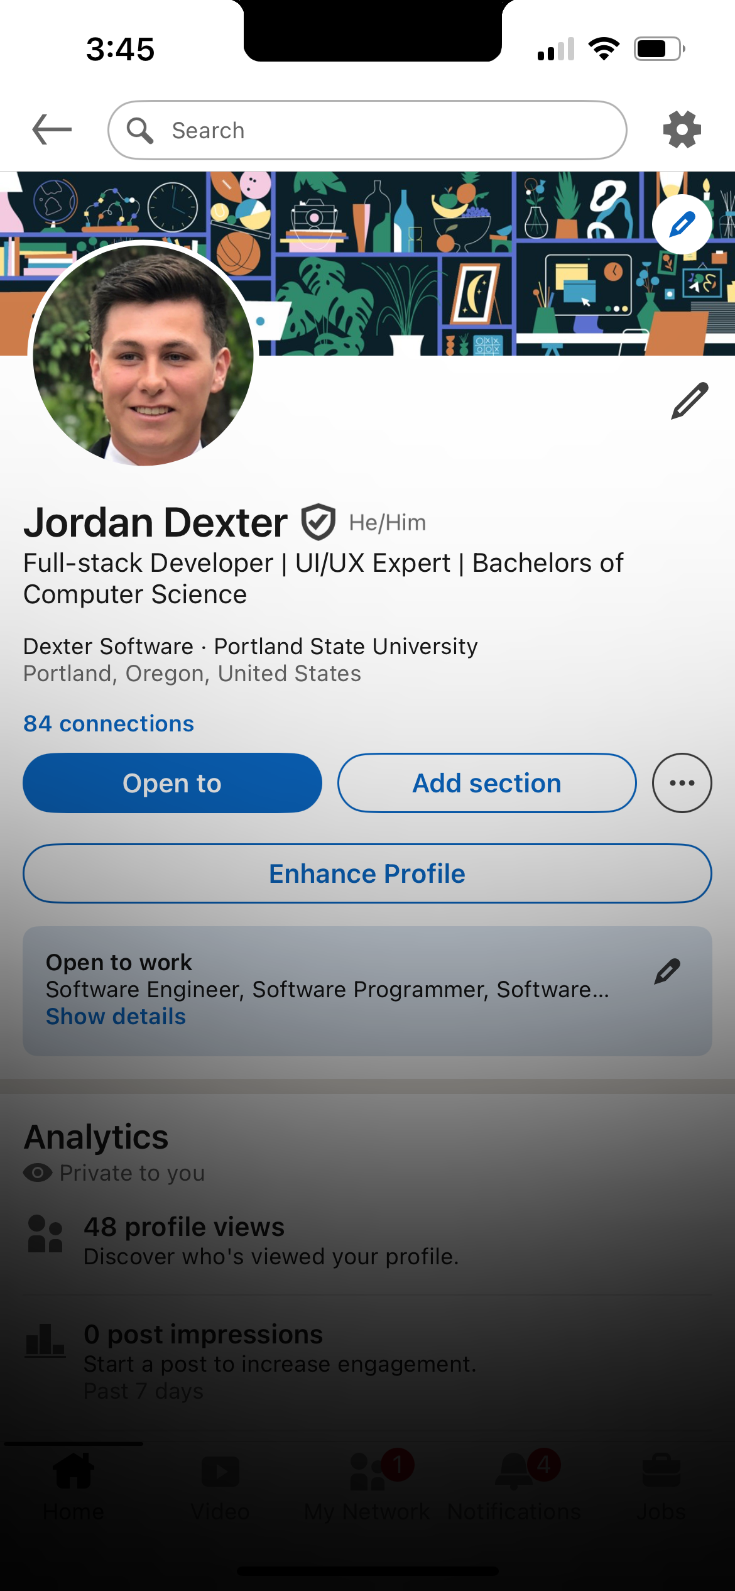Edit the cover banner image

682,224
